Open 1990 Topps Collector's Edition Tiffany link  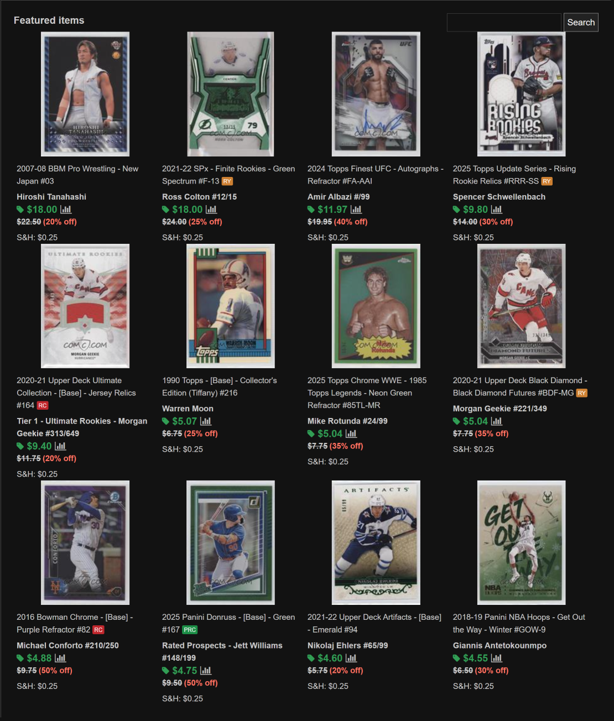point(220,386)
